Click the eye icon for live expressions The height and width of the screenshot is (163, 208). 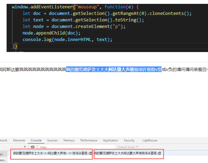(33, 147)
